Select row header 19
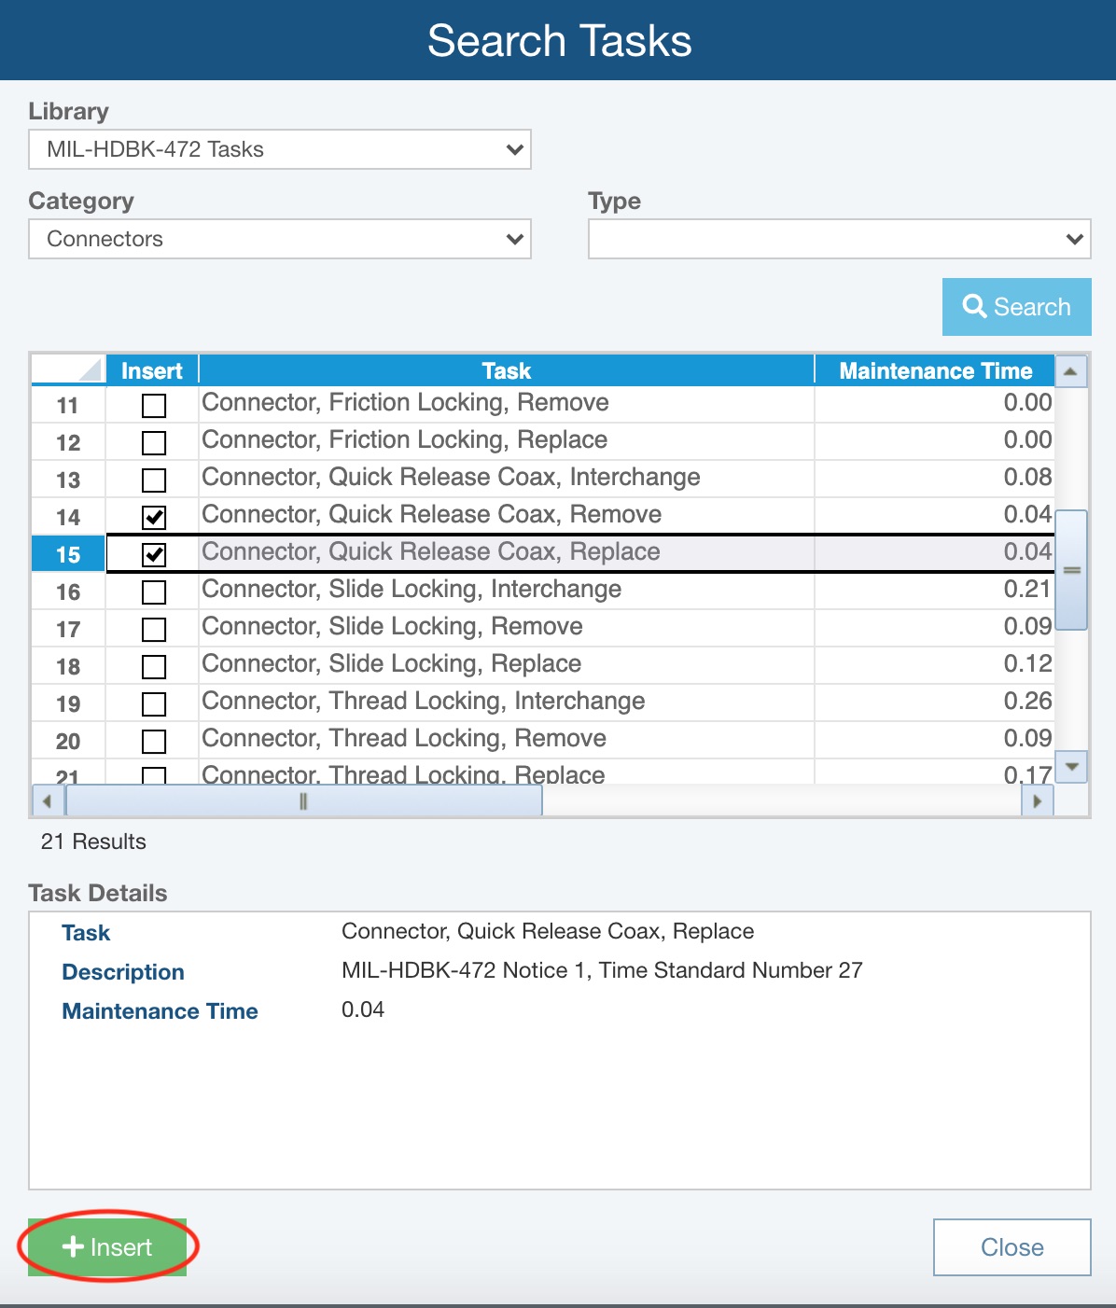The width and height of the screenshot is (1116, 1308). pyautogui.click(x=68, y=703)
